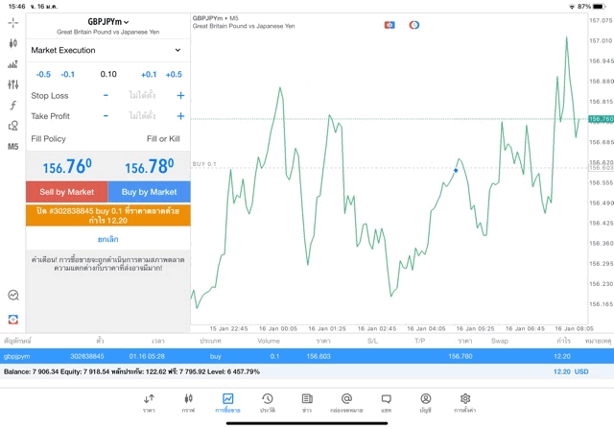
Task: Open the Mailbox tab with @ icon
Action: click(x=346, y=403)
